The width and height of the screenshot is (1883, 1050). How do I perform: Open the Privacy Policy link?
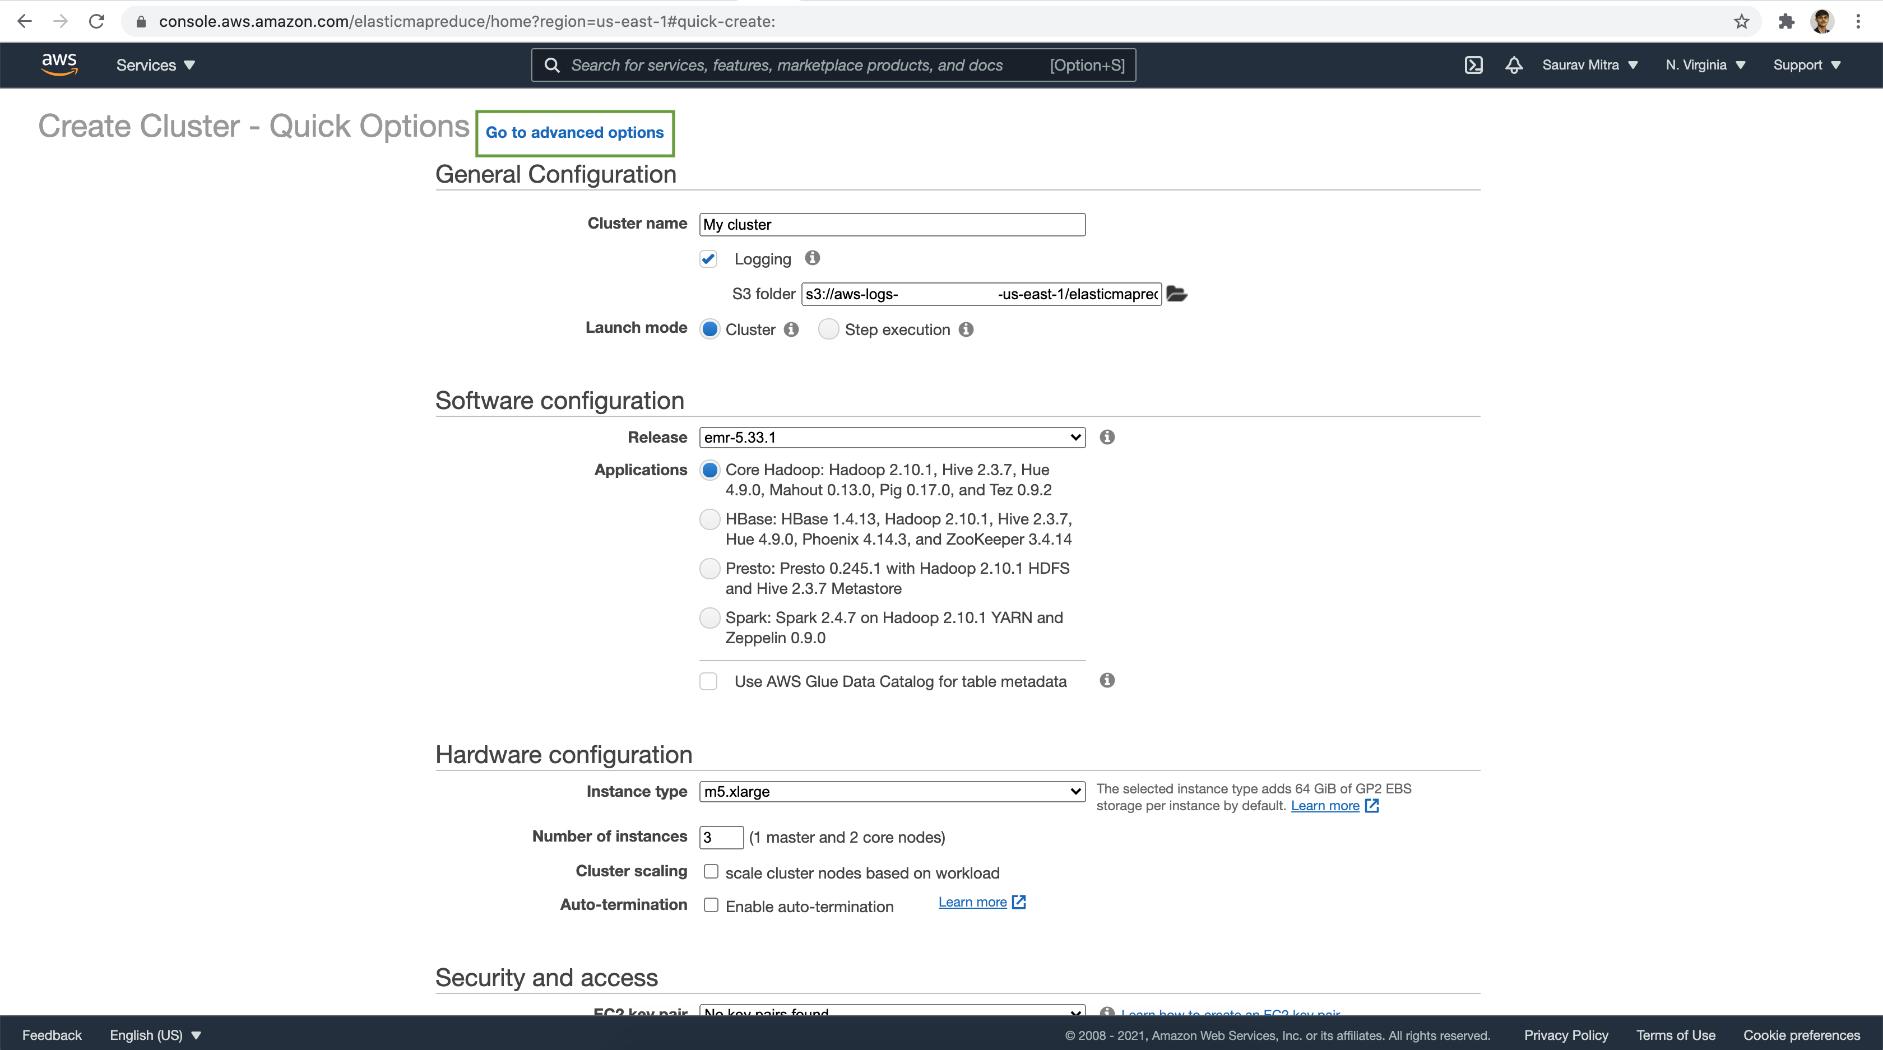pos(1566,1035)
